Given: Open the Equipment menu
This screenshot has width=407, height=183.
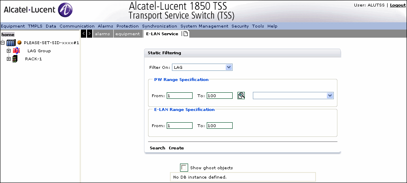Looking at the screenshot, I should pyautogui.click(x=13, y=26).
